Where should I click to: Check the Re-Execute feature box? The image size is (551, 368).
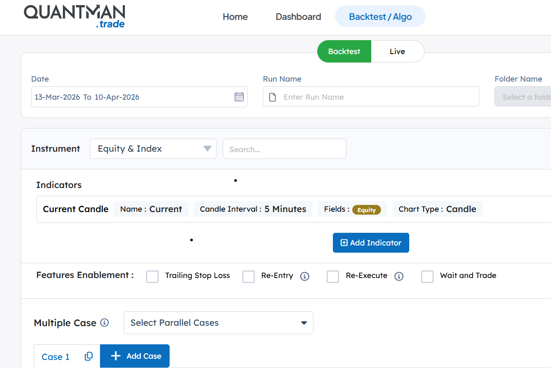[333, 277]
